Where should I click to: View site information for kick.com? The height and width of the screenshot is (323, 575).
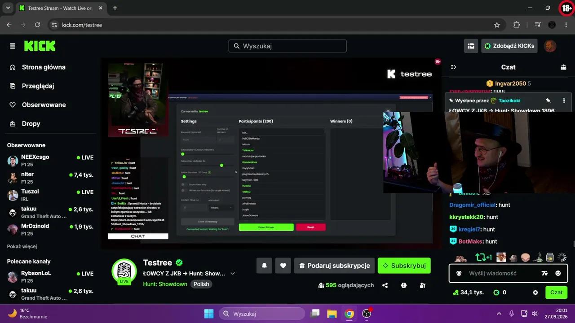point(54,25)
